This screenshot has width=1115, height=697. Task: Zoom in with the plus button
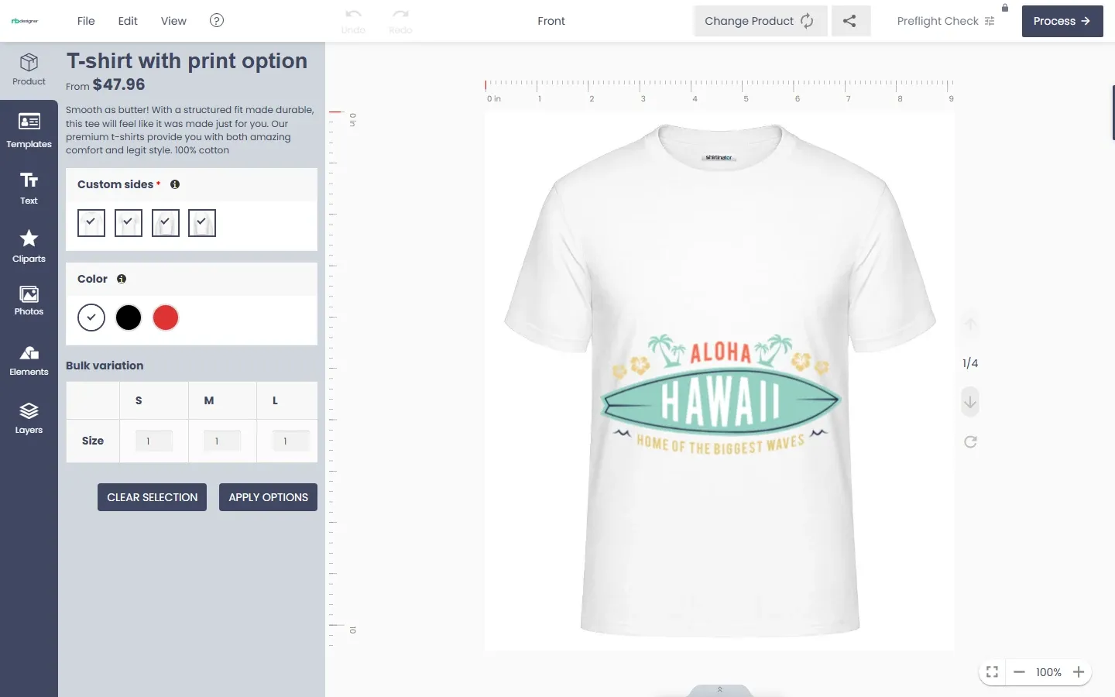tap(1079, 672)
